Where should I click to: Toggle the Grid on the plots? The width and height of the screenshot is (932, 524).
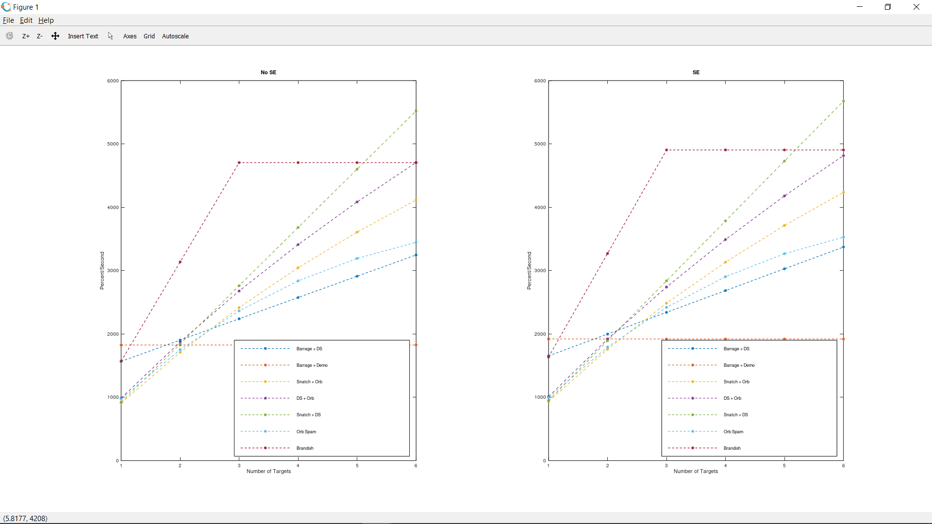click(149, 36)
